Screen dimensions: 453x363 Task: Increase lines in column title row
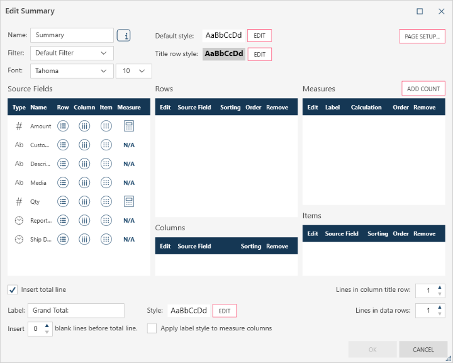439,288
